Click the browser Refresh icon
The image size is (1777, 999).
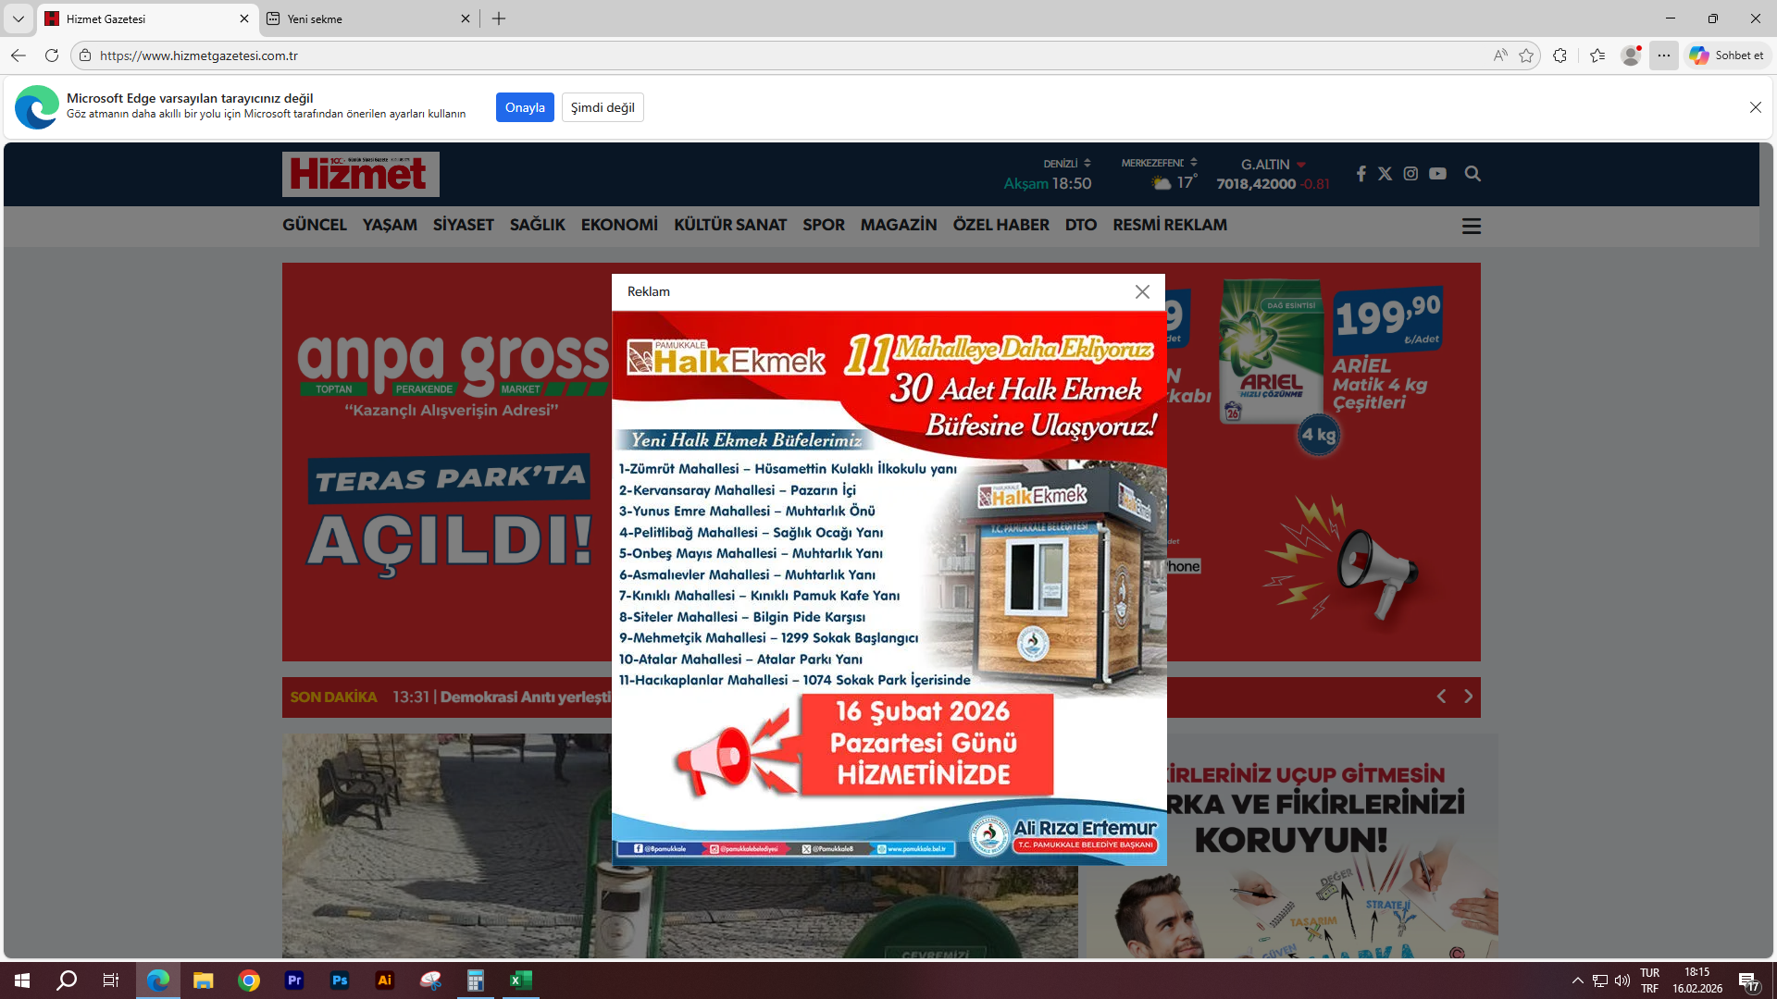coord(52,55)
